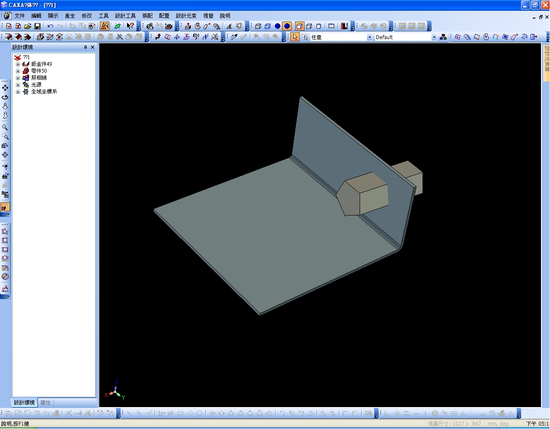Click the red 3D curve arrow icon
The height and width of the screenshot is (429, 550).
pyautogui.click(x=158, y=37)
